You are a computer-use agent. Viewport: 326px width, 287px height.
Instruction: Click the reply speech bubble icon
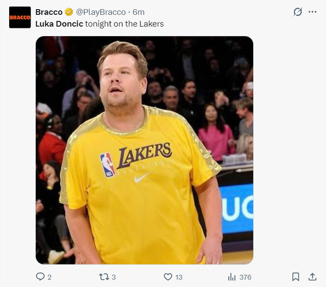(x=40, y=277)
